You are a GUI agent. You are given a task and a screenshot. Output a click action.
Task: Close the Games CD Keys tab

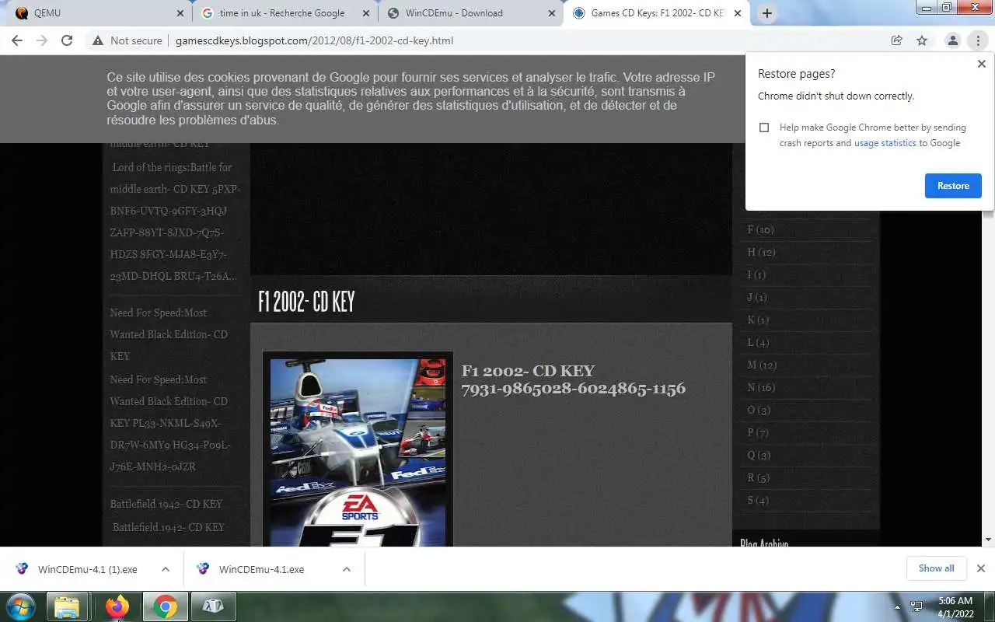point(738,13)
